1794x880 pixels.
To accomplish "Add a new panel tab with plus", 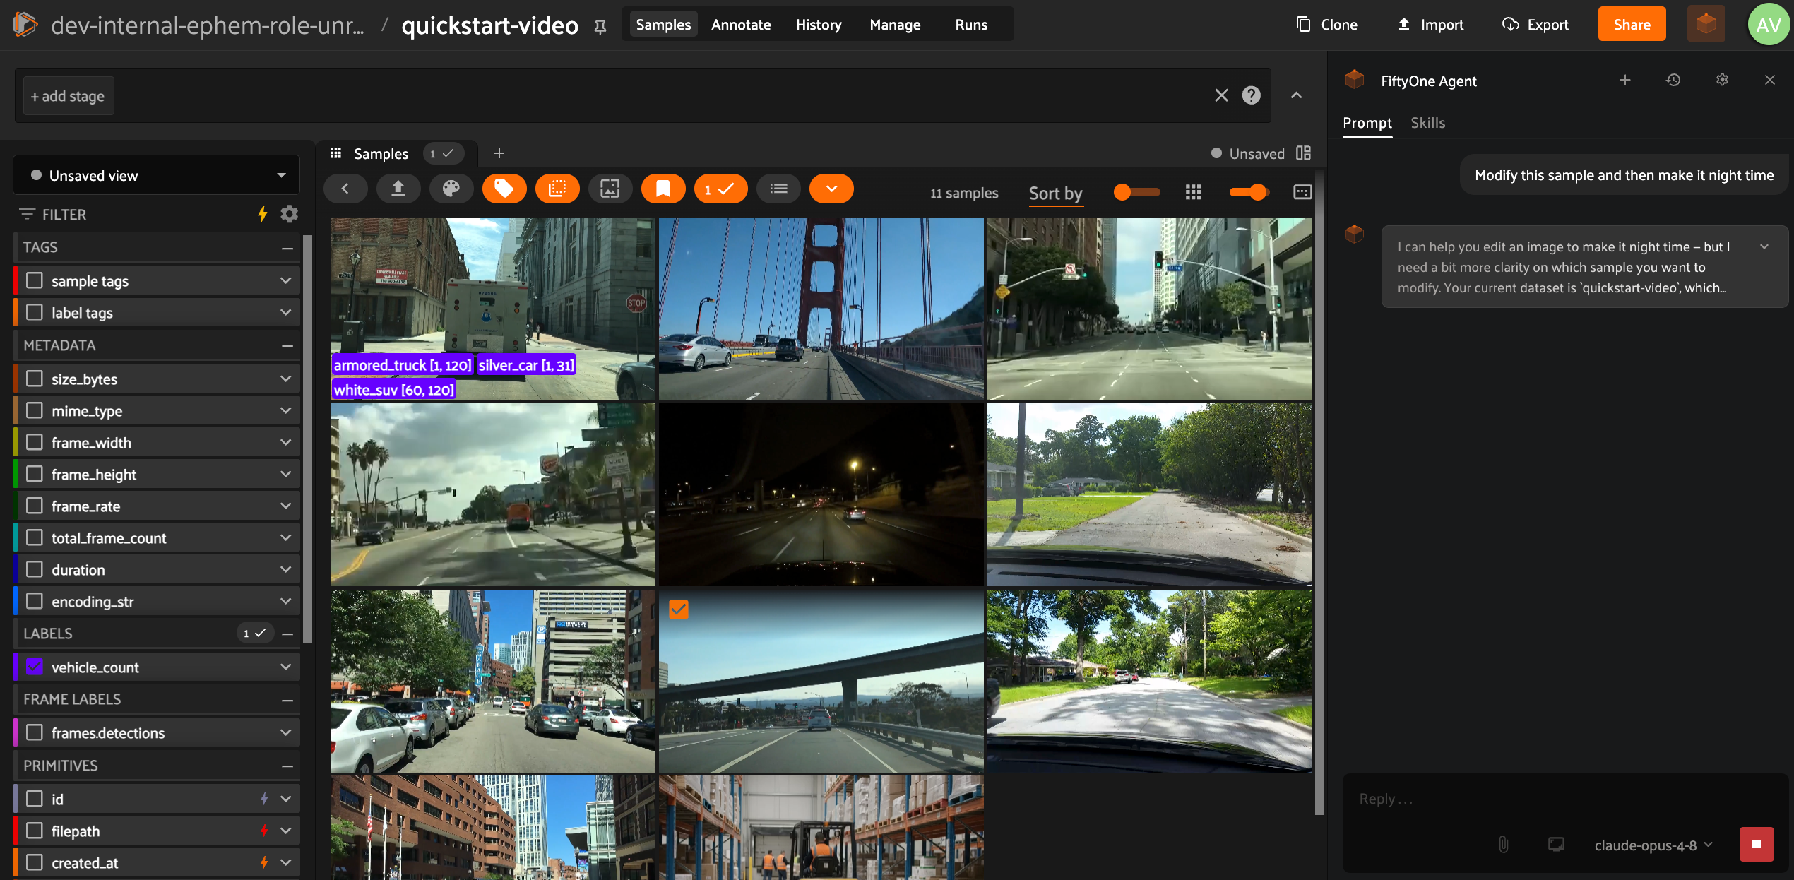I will [499, 153].
